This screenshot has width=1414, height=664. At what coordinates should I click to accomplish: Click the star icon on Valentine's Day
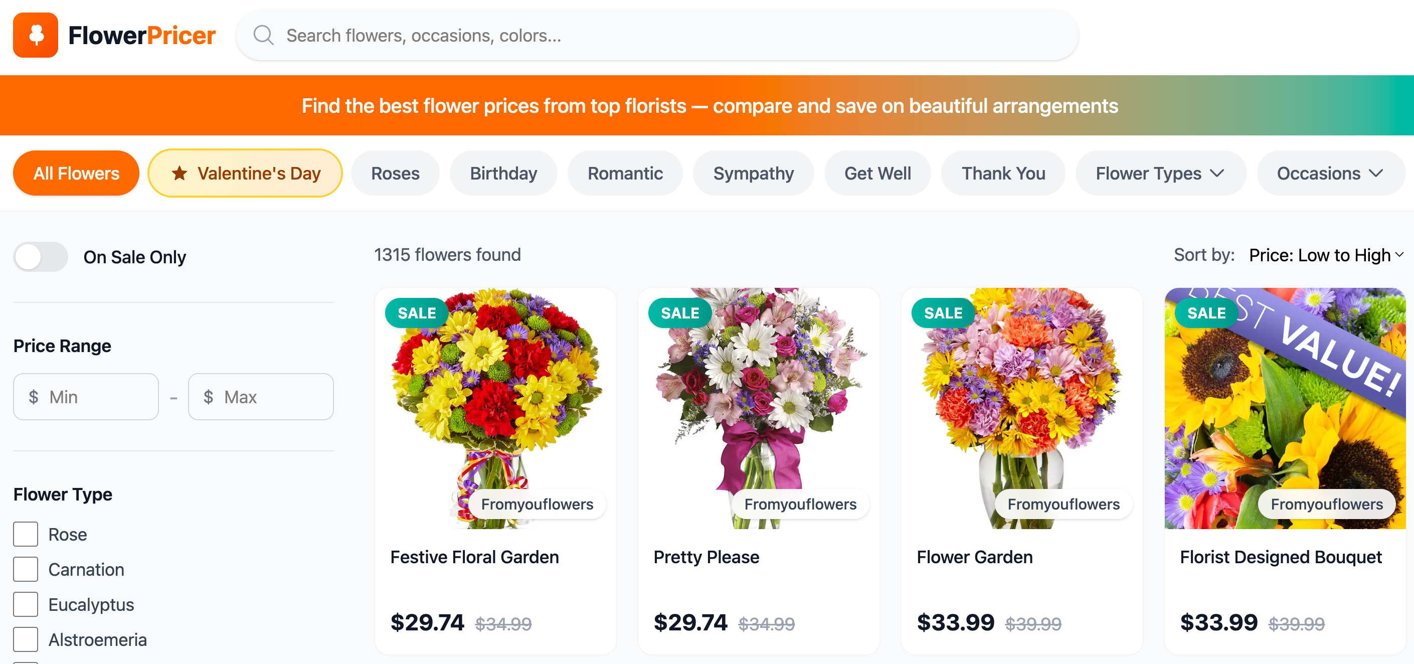click(180, 174)
